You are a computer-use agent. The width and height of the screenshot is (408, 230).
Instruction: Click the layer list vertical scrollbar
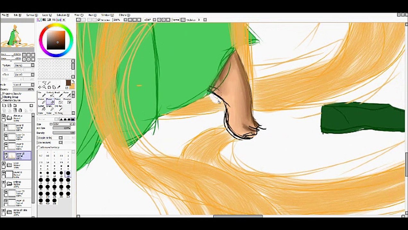click(x=33, y=158)
